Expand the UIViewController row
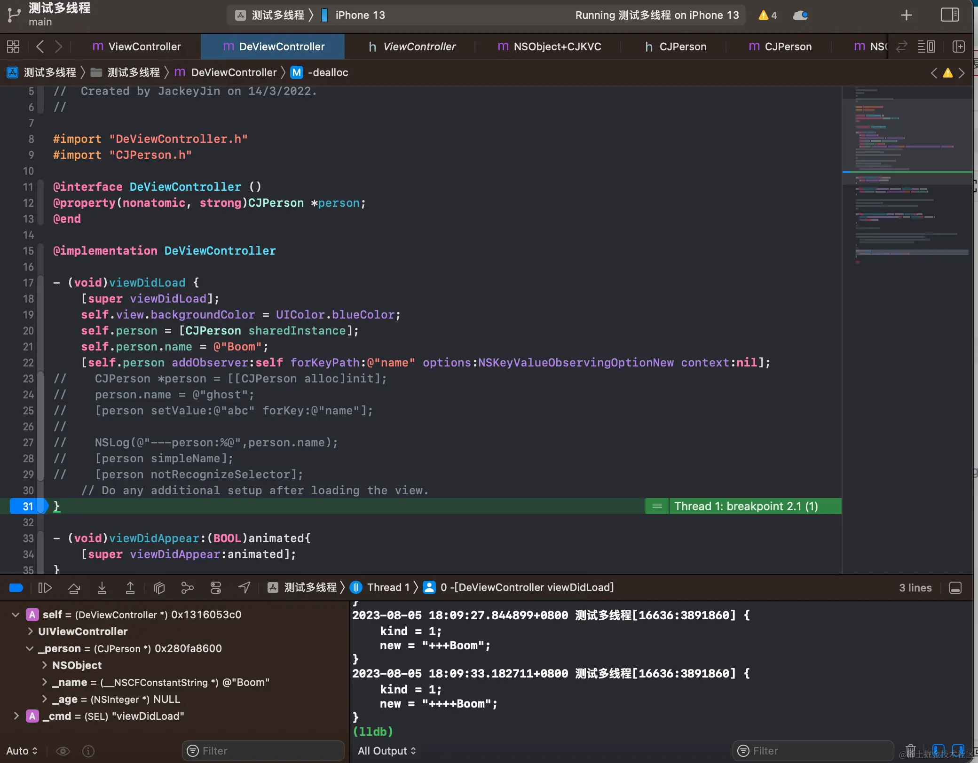Screen dimensions: 978x763 (x=31, y=631)
